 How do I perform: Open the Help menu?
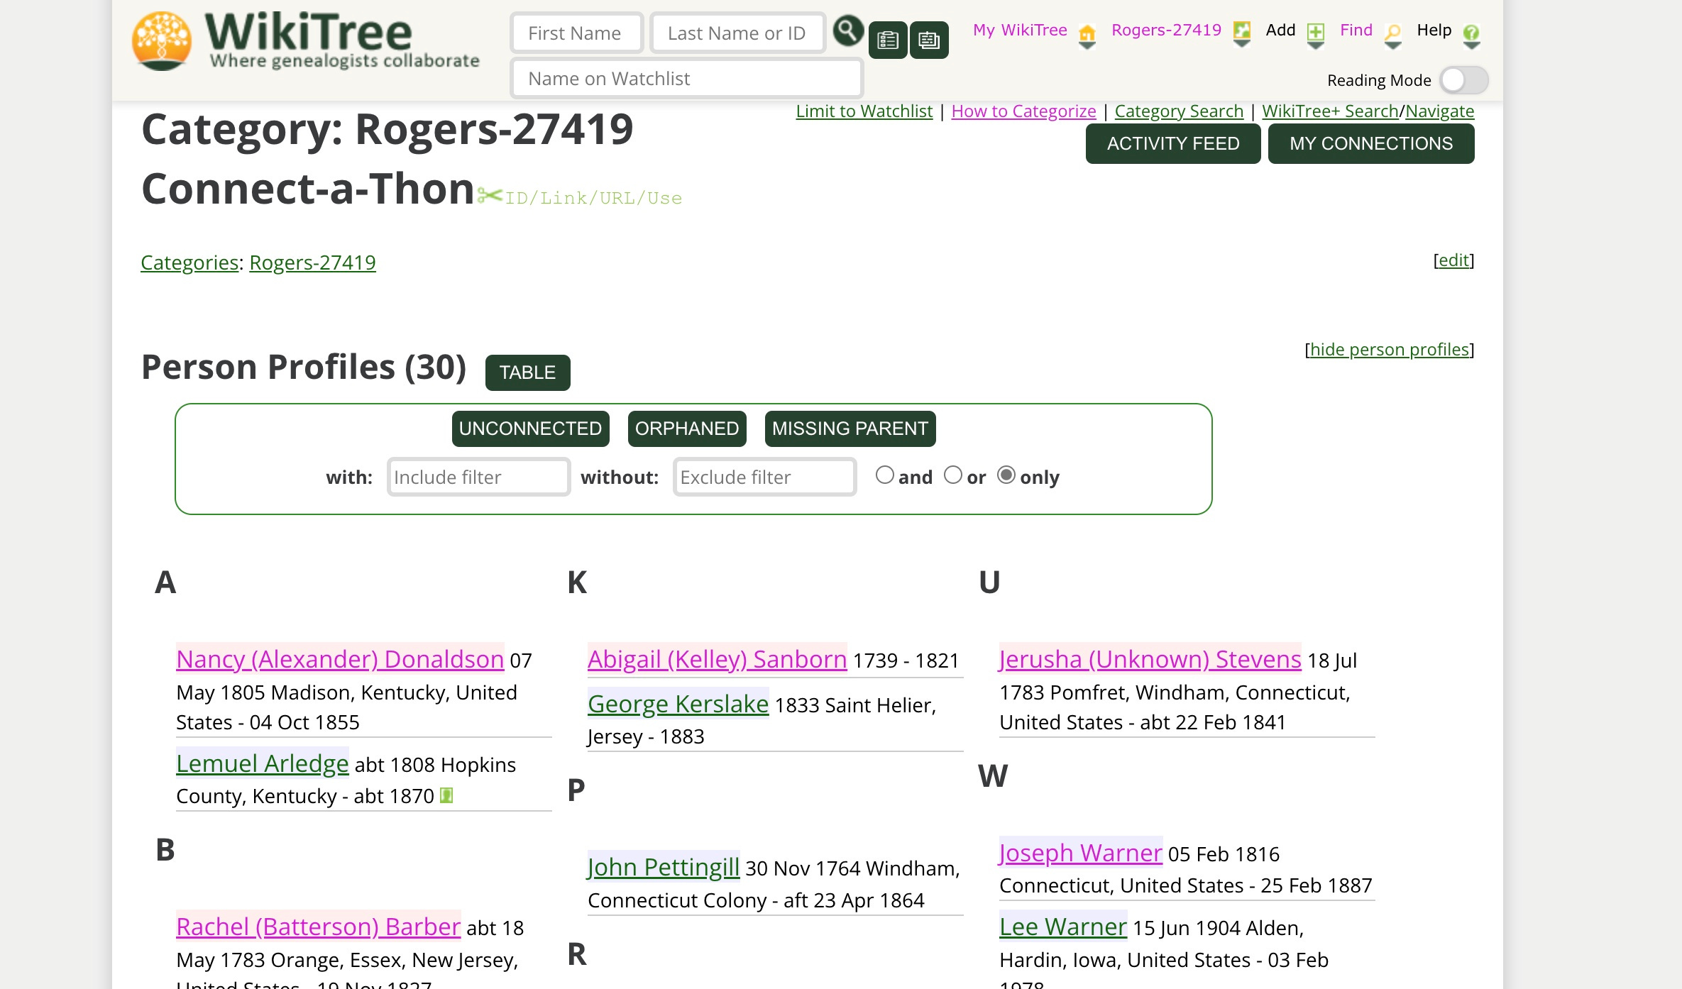point(1434,30)
